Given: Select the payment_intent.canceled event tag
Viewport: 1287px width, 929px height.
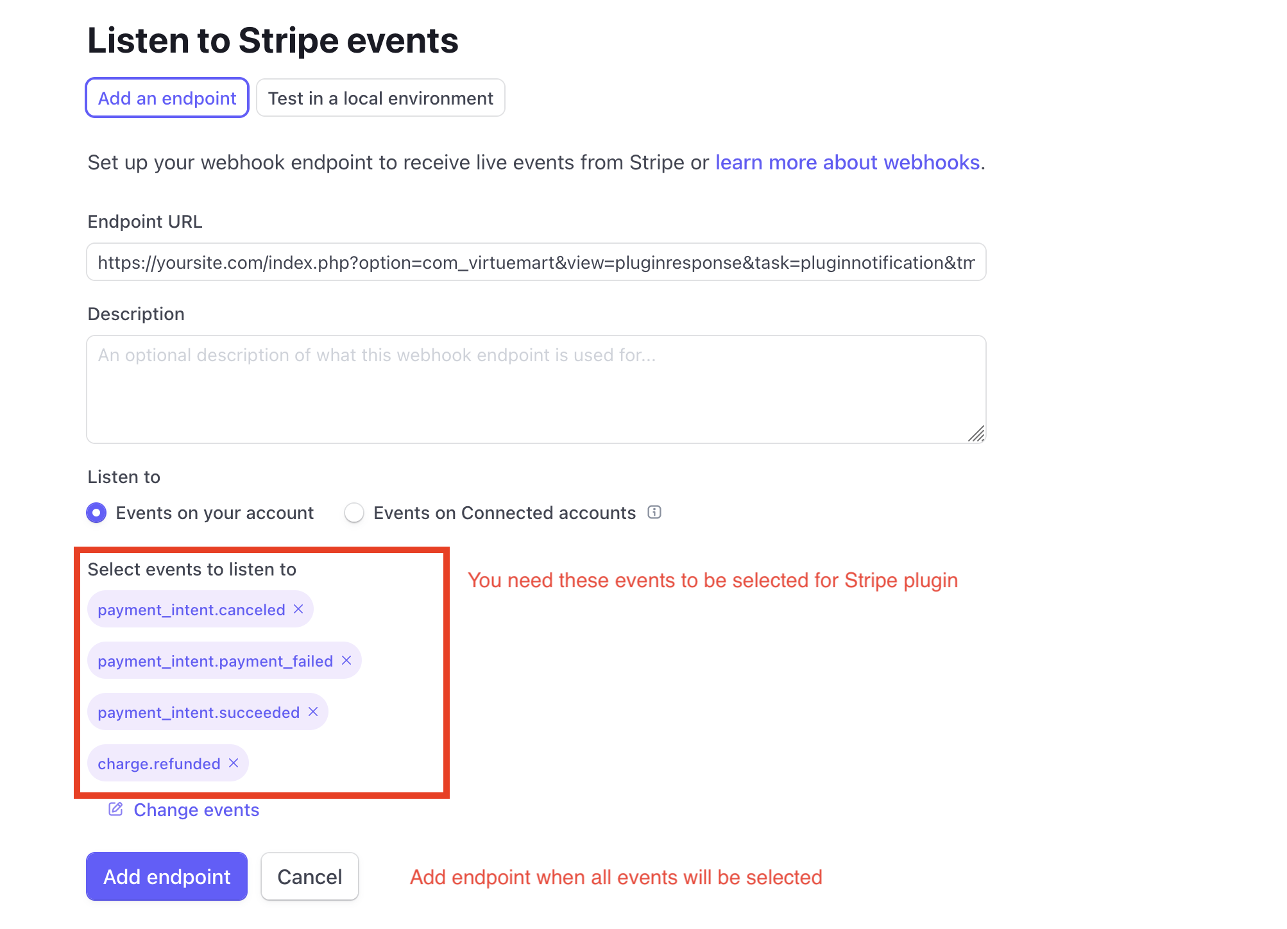Looking at the screenshot, I should [x=191, y=609].
